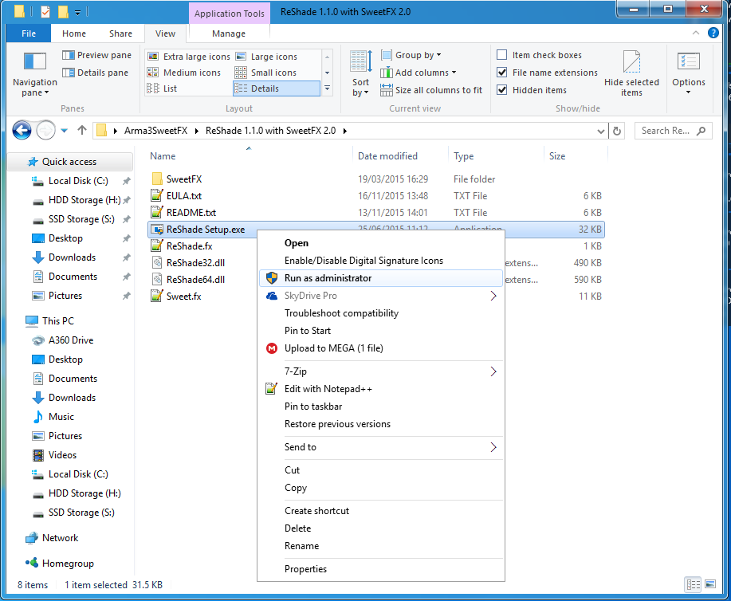Click Restore previous versions
731x601 pixels.
(380, 424)
